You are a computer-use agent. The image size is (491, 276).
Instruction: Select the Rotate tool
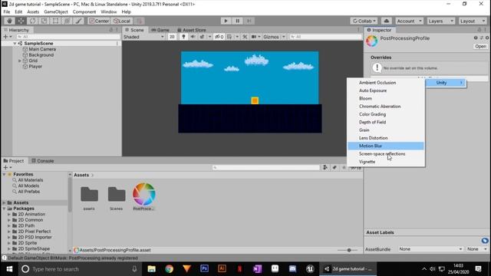(x=32, y=21)
